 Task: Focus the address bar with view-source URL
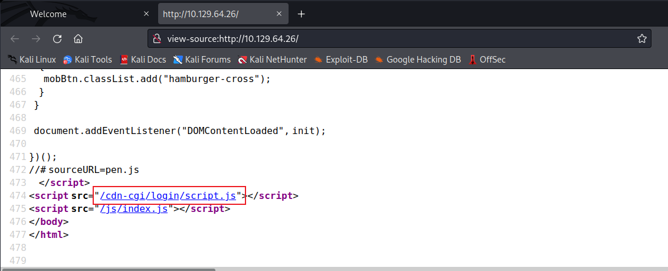click(x=398, y=39)
